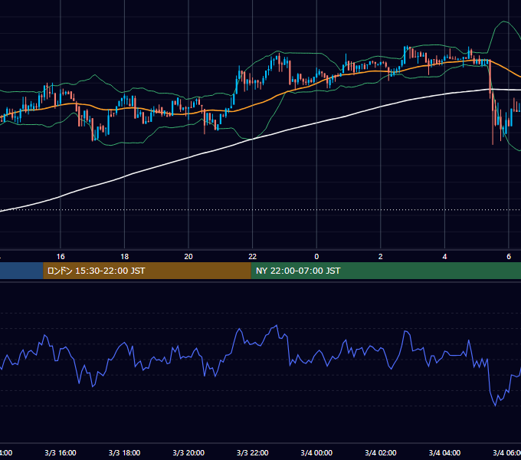Click the '20' hour label on chart axis
This screenshot has height=460, width=521.
pyautogui.click(x=188, y=257)
